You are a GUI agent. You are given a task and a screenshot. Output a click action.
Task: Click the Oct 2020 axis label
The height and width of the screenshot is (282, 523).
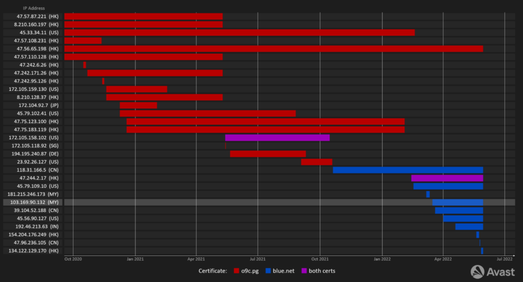click(73, 259)
